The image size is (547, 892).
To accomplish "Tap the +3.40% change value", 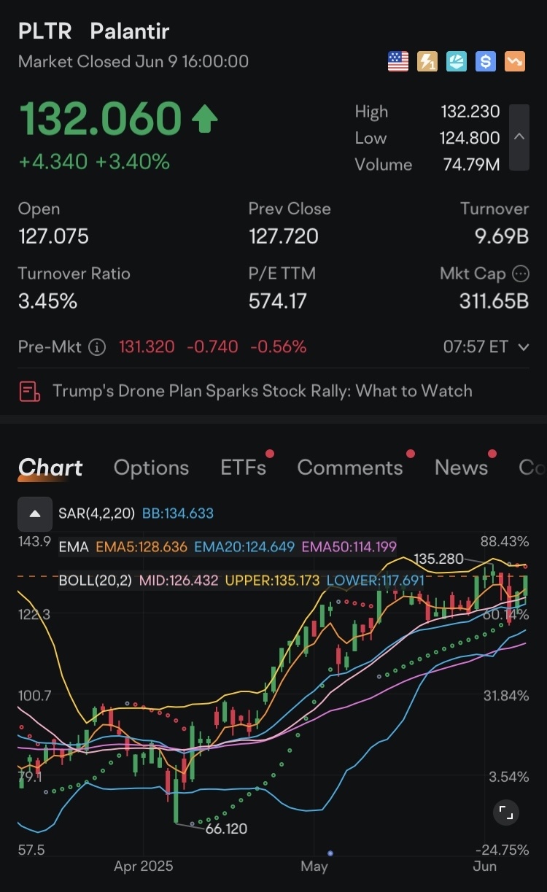I will click(x=133, y=162).
